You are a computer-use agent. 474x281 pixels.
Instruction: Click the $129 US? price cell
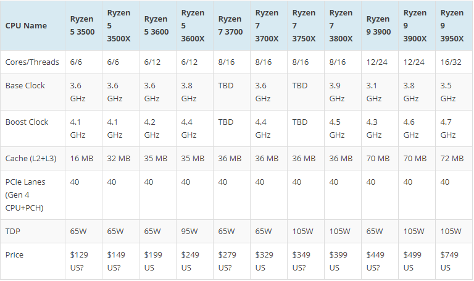(84, 261)
